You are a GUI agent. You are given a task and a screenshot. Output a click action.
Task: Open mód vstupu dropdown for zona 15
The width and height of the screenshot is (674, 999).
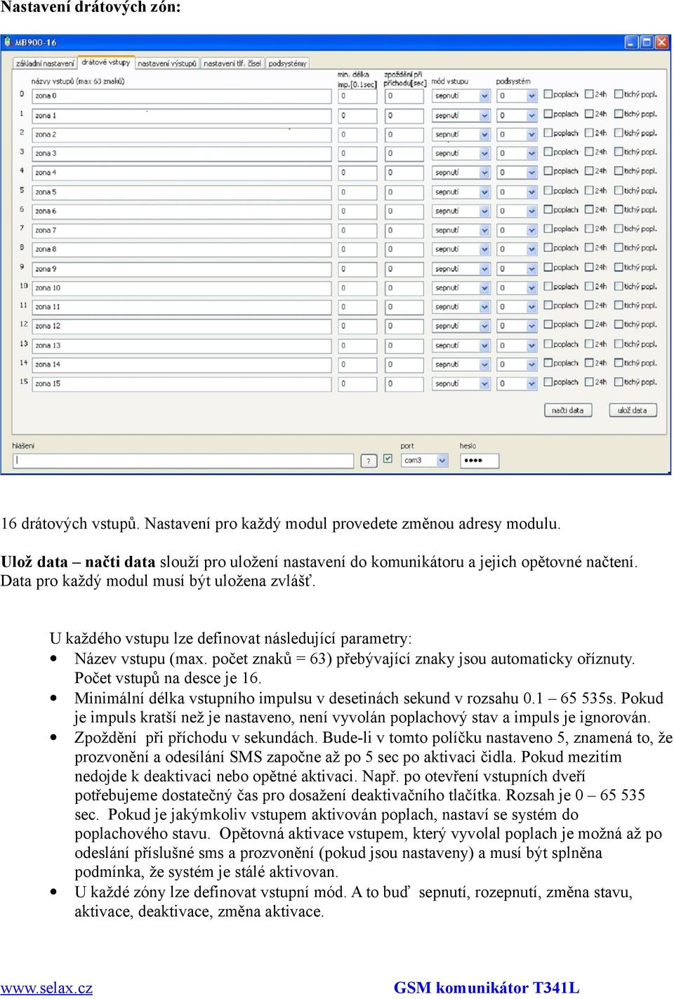point(461,383)
